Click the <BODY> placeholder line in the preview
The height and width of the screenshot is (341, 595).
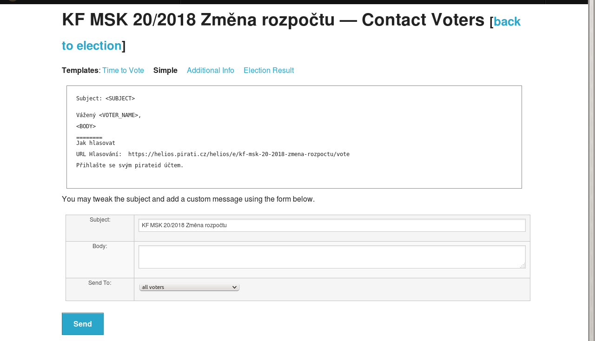point(86,126)
